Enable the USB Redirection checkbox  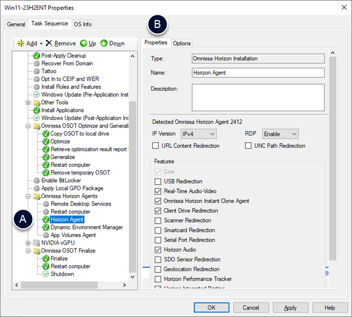[x=158, y=181]
